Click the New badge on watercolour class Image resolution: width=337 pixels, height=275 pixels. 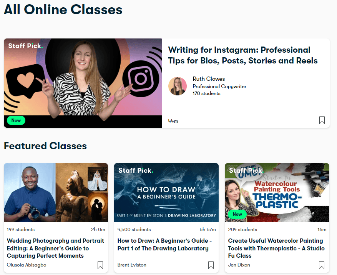point(237,214)
